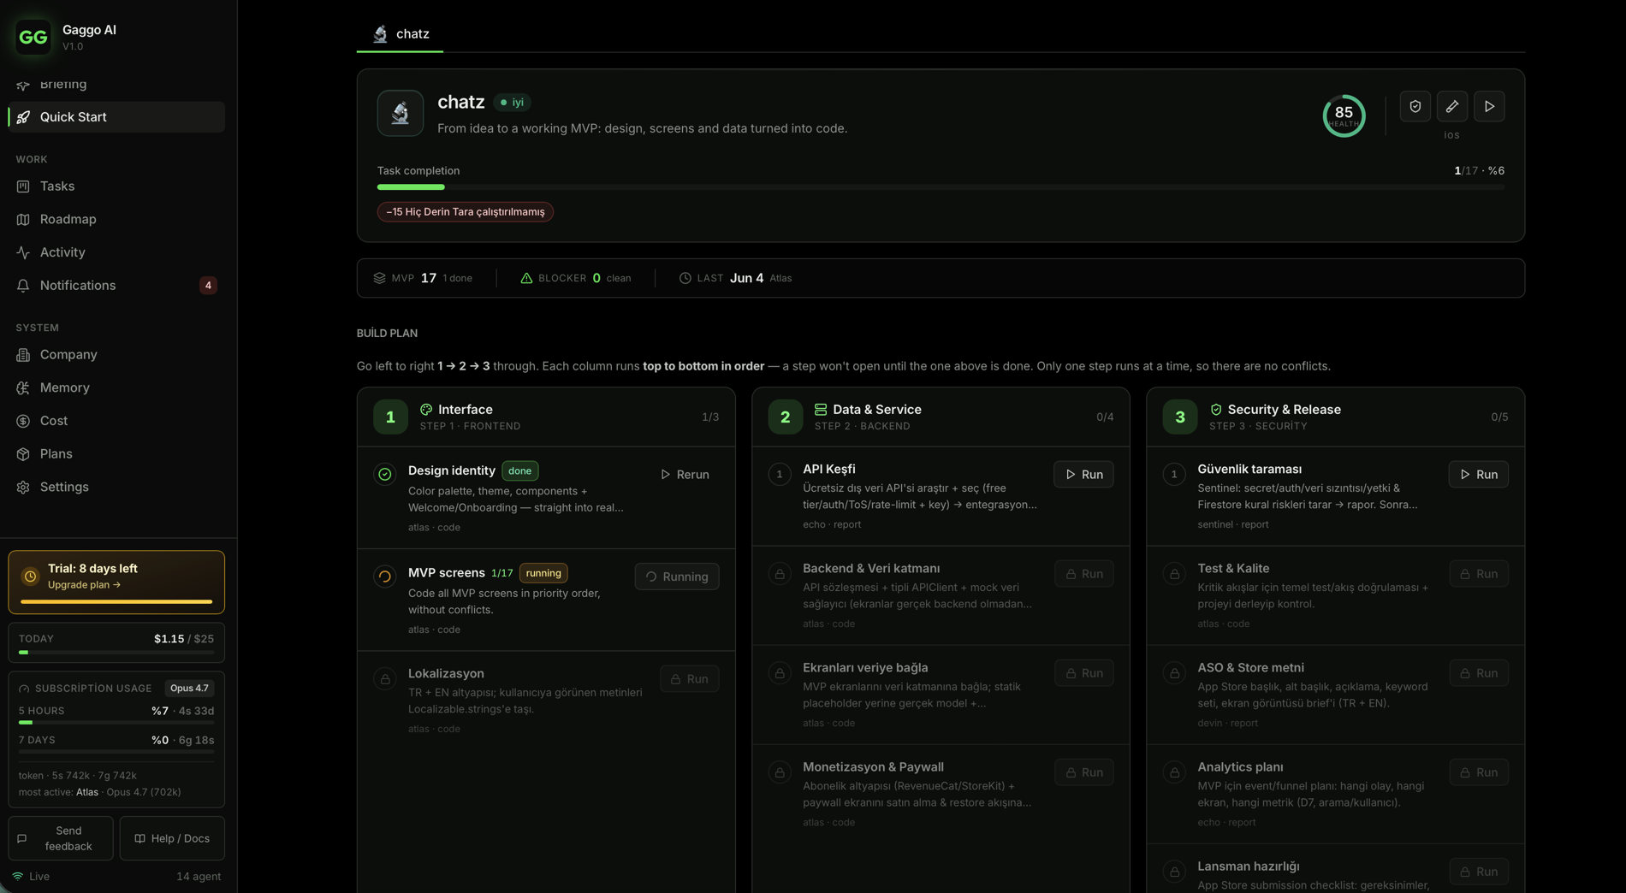Click the play icon button in header
The height and width of the screenshot is (893, 1626).
1490,106
